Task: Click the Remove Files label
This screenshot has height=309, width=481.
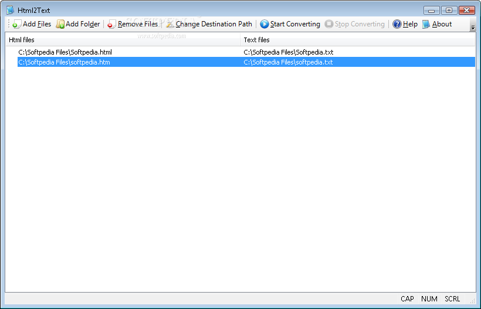Action: [138, 24]
